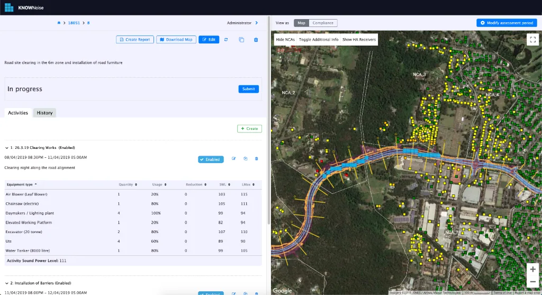
Task: Select the Elevated Working Platform row
Action: coord(133,222)
